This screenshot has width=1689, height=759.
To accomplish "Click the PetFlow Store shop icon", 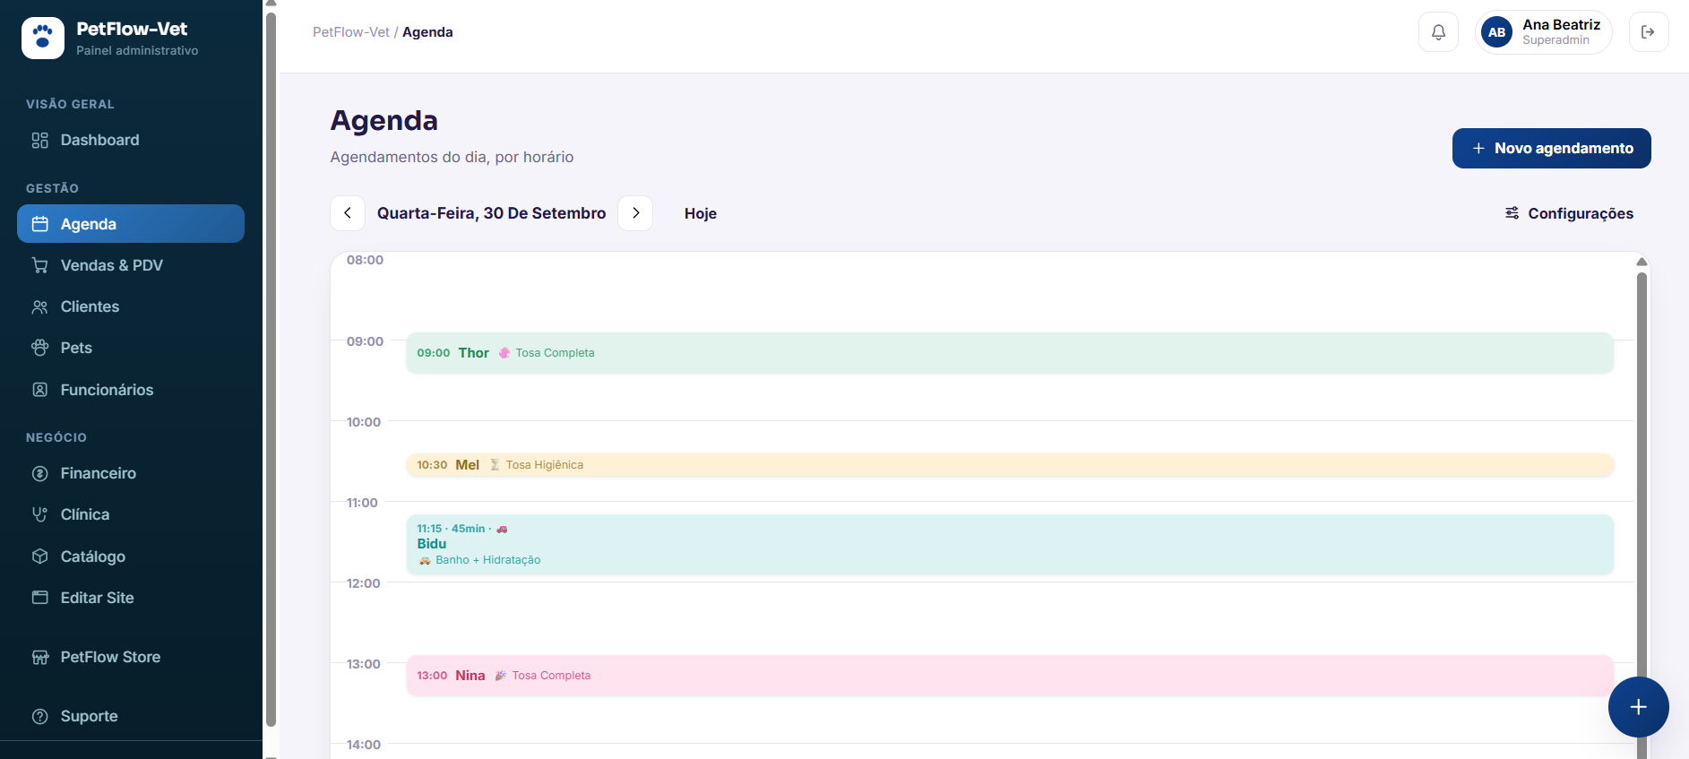I will tap(39, 657).
